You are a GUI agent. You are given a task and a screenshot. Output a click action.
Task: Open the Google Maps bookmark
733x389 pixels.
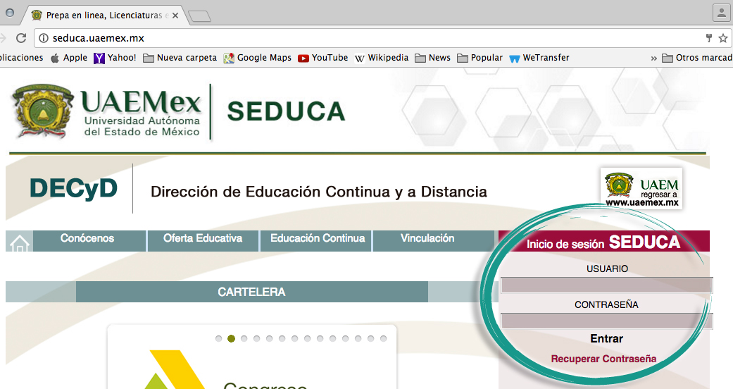tap(257, 58)
